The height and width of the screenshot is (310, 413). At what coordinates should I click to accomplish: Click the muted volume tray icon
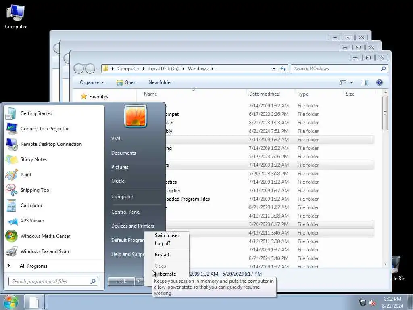click(372, 302)
